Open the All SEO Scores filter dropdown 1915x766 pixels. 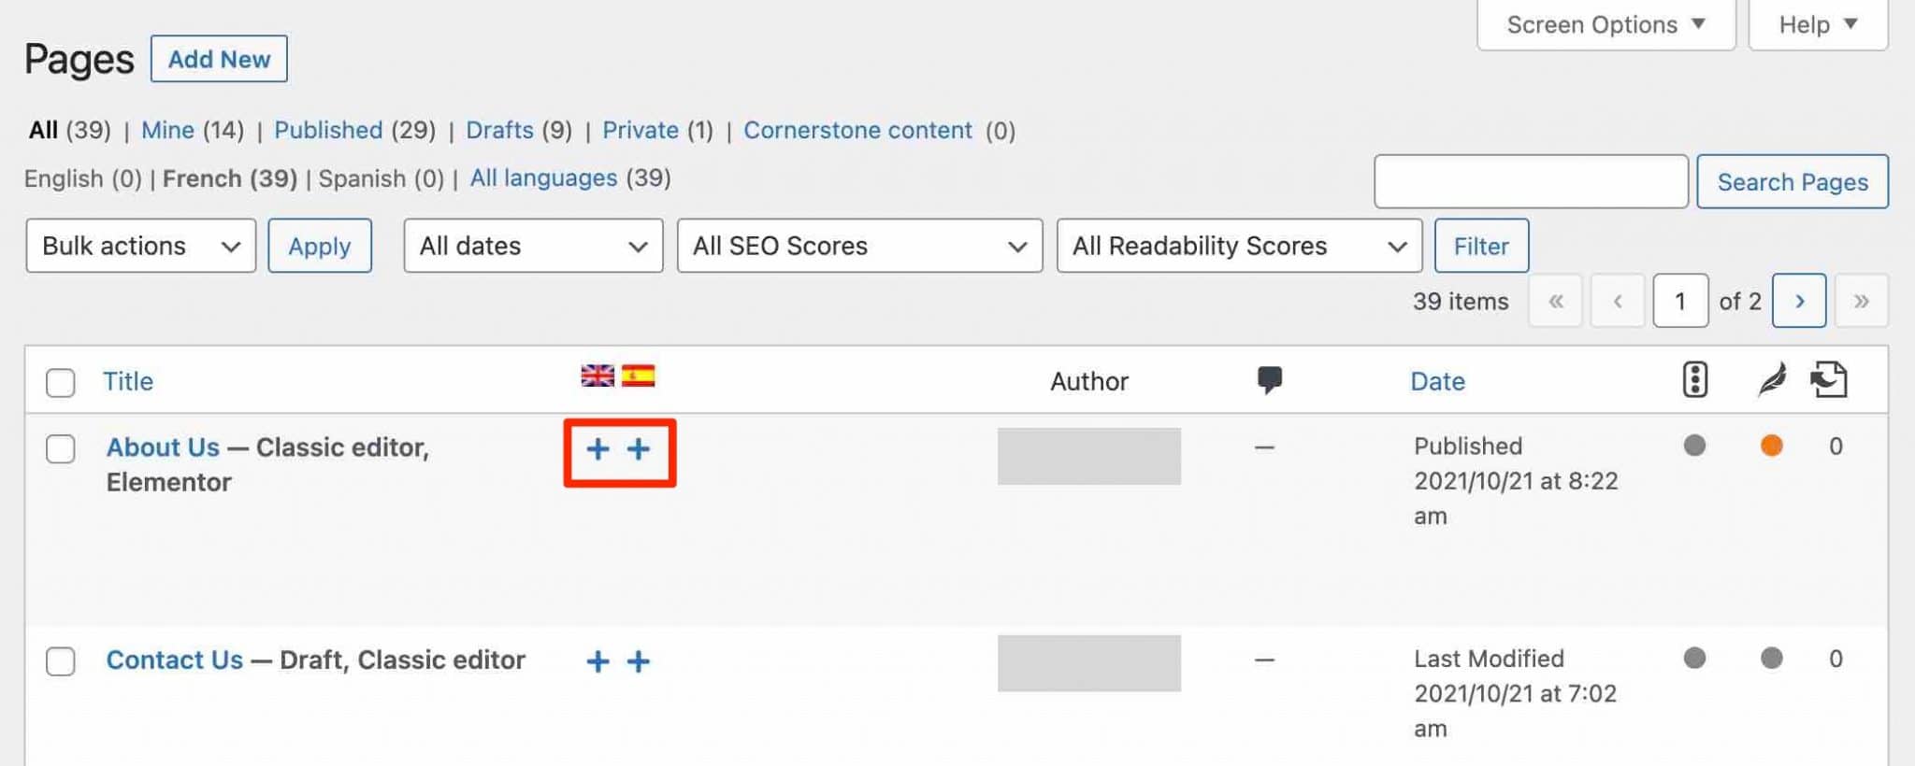click(x=859, y=246)
